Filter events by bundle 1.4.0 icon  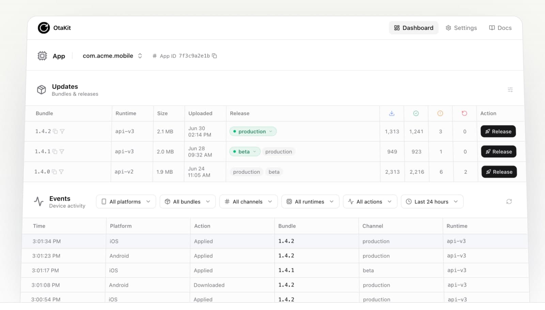[x=61, y=172]
